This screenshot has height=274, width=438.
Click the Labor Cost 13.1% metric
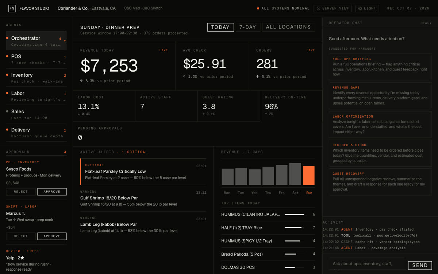tap(104, 106)
